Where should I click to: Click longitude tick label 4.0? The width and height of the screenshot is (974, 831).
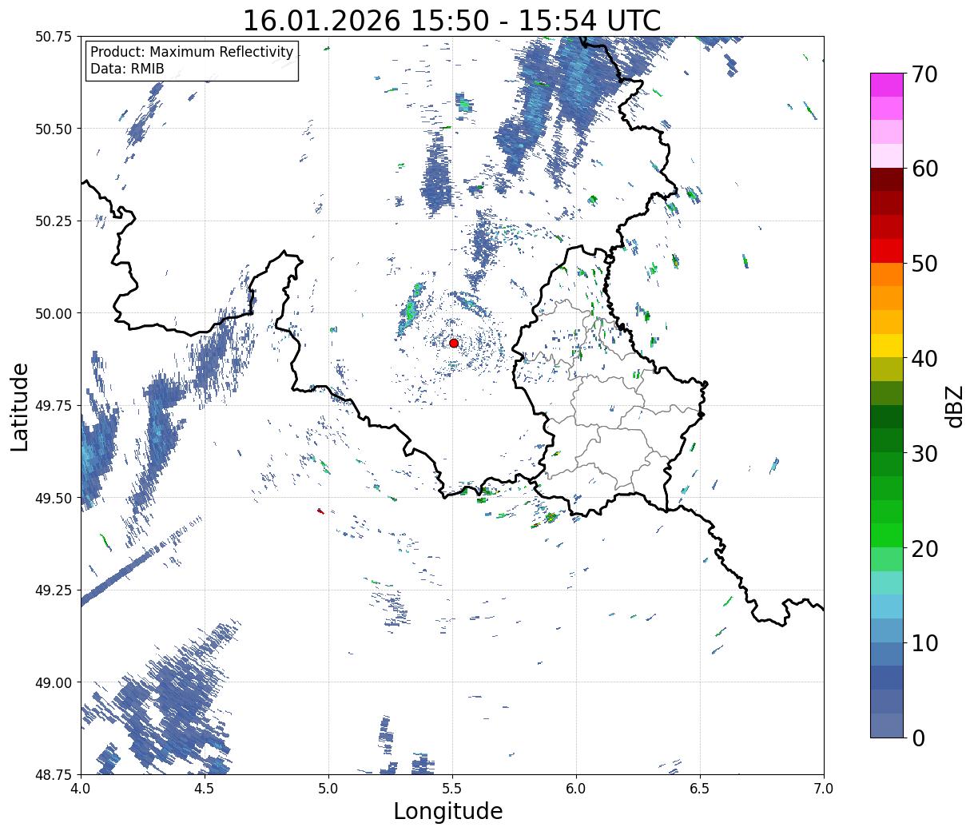coord(81,788)
